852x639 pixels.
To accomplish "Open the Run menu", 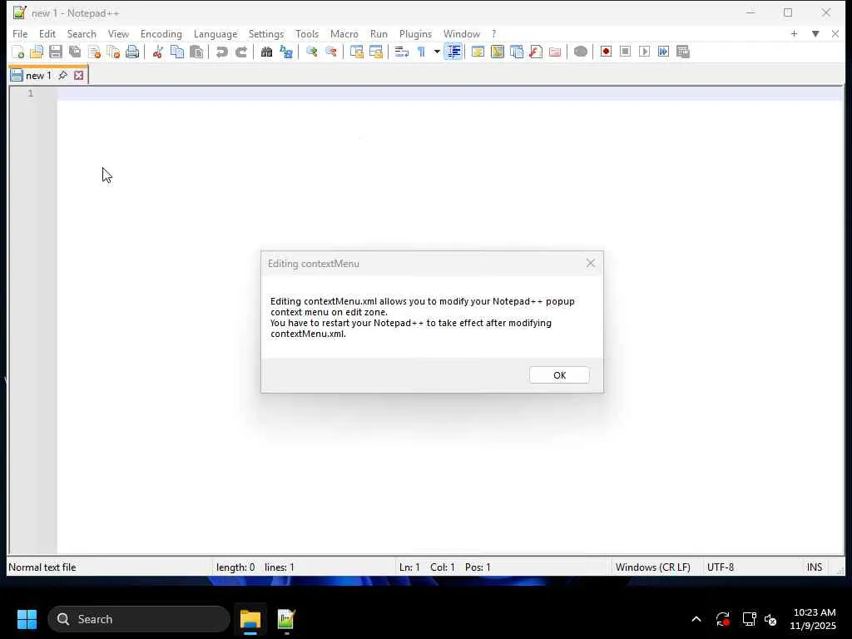I will point(379,33).
